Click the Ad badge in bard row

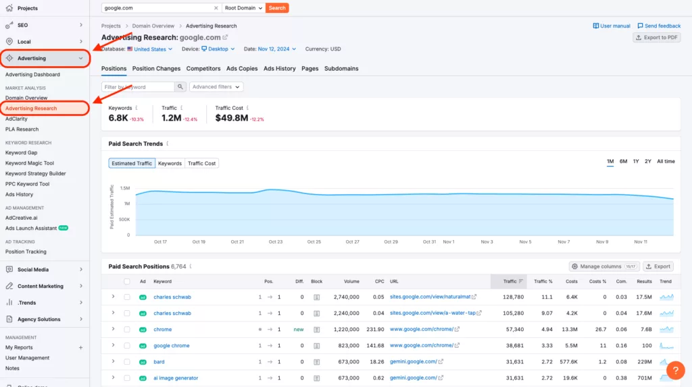143,362
